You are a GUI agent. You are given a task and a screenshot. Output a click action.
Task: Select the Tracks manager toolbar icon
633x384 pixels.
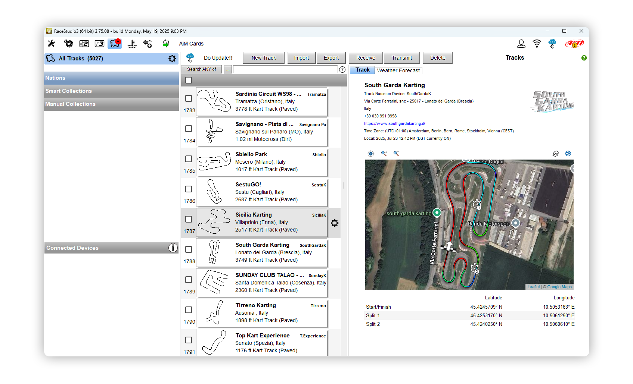tap(115, 44)
